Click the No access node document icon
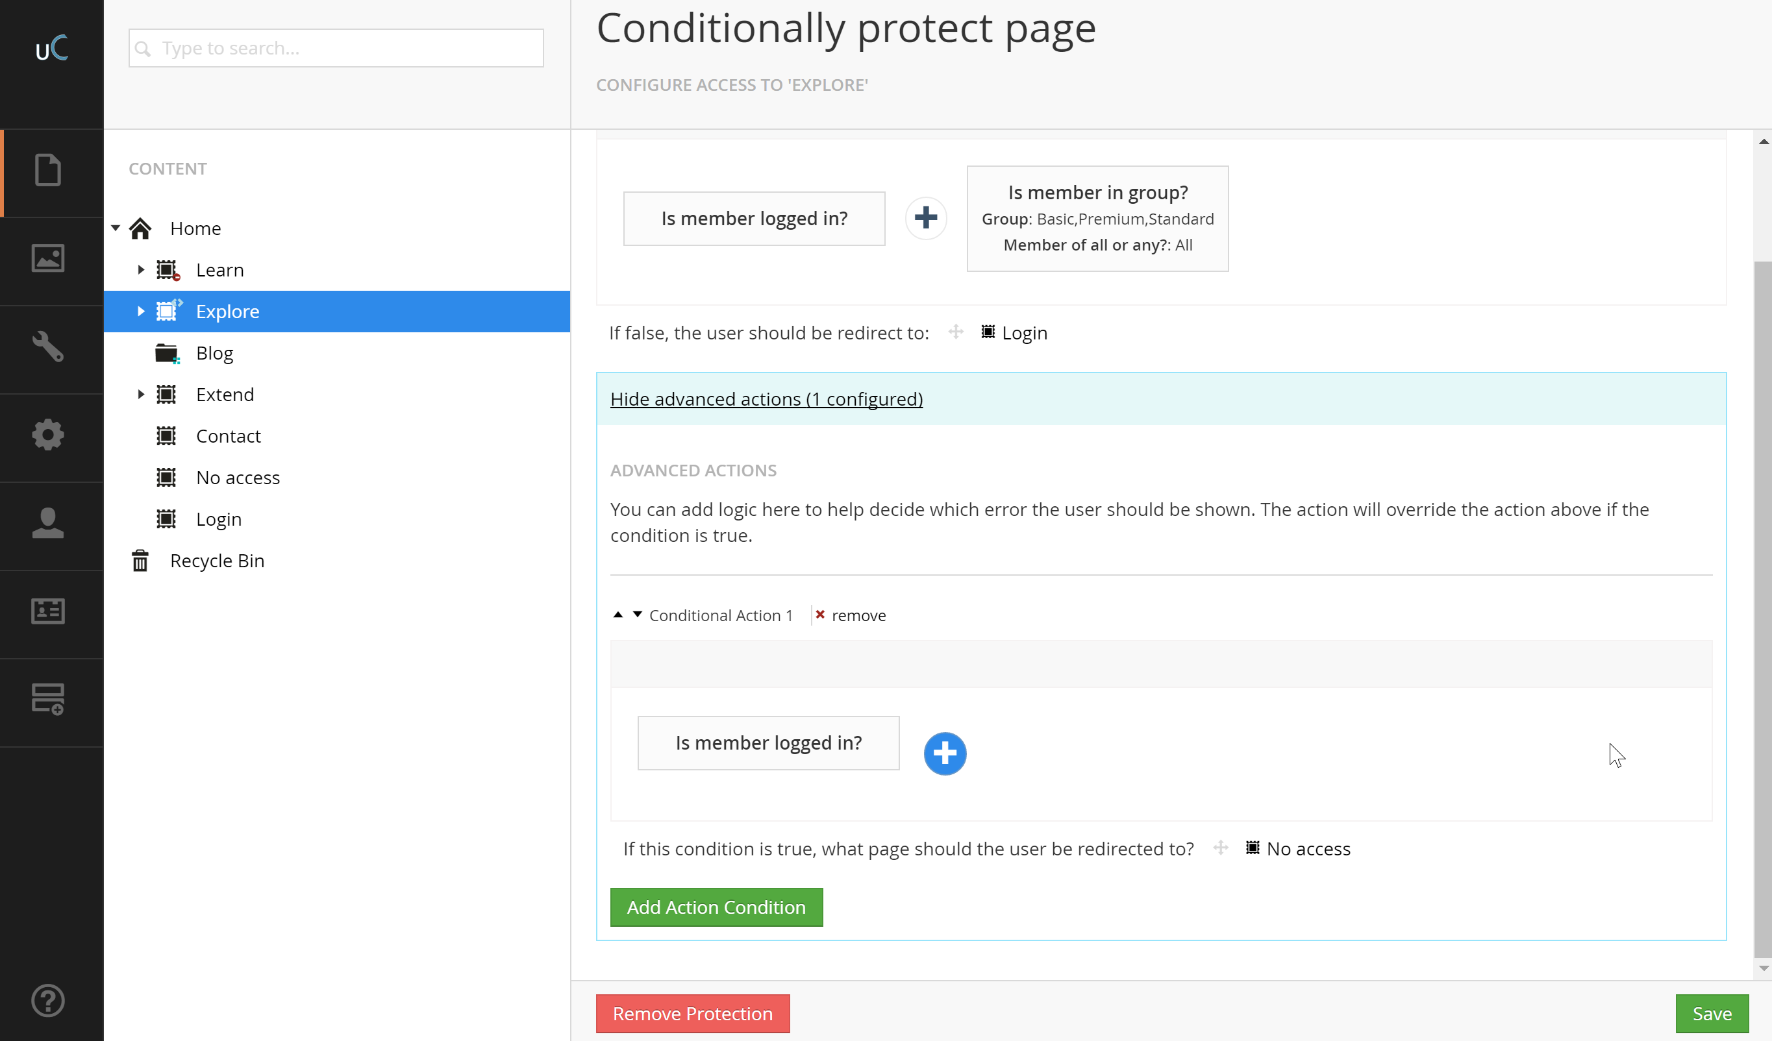Screen dimensions: 1772x1041 (x=166, y=477)
